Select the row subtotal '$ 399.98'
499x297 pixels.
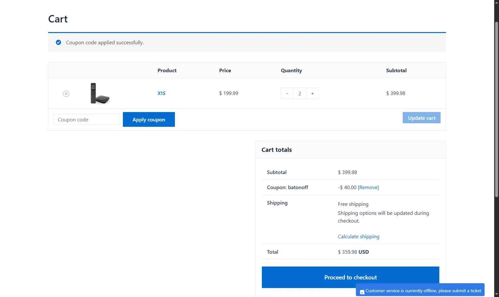click(396, 93)
